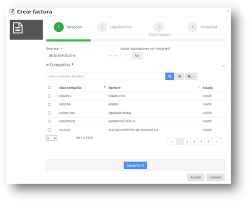Click the Cancelar button

click(215, 177)
